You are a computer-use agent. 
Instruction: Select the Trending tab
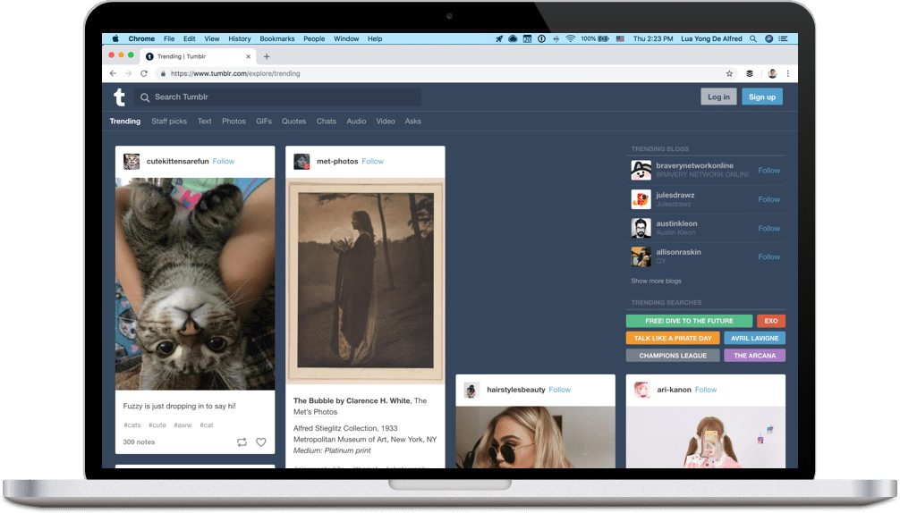(x=125, y=122)
